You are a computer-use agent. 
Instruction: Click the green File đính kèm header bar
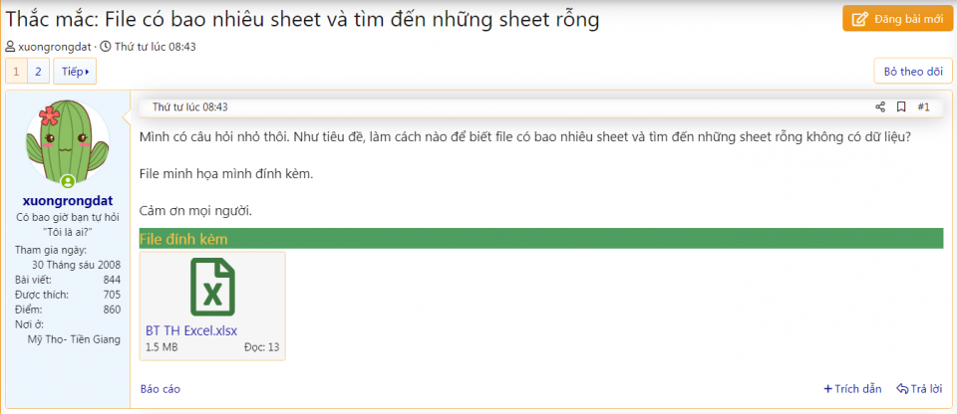coord(540,239)
